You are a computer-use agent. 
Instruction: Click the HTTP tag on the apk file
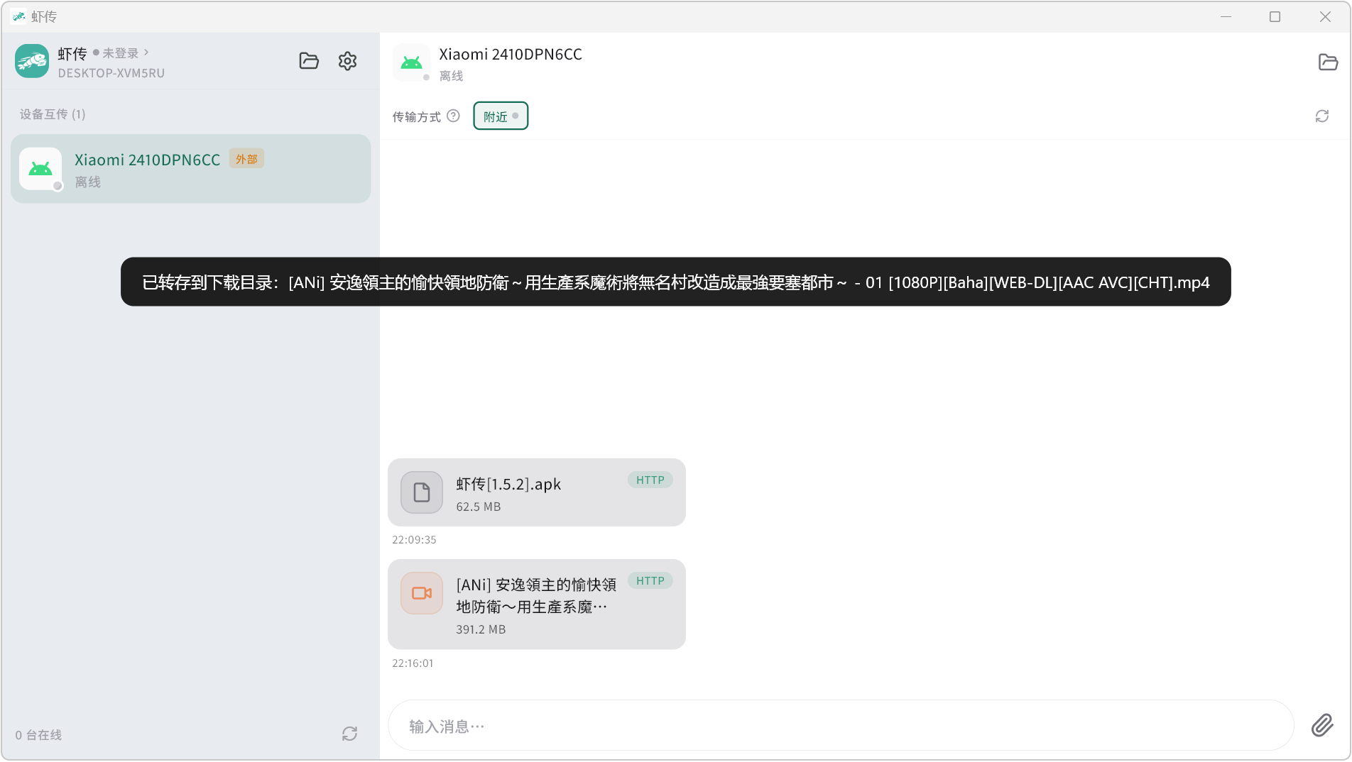pyautogui.click(x=650, y=480)
